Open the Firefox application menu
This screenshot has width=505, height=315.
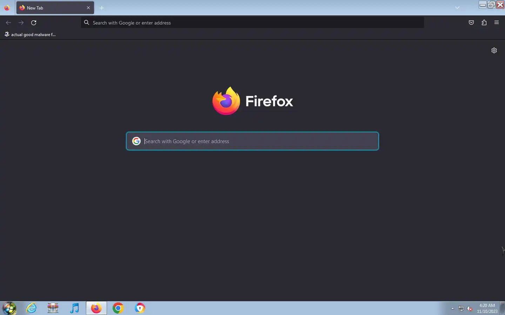[x=497, y=23]
